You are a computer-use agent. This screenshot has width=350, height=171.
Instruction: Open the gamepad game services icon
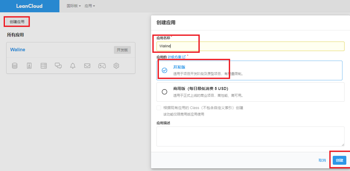102,66
